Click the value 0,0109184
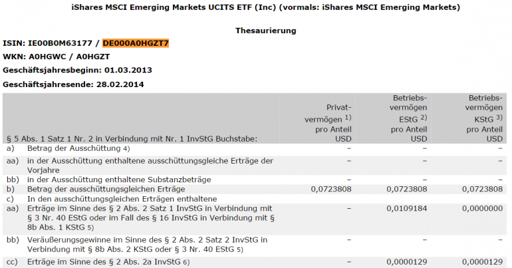Image resolution: width=512 pixels, height=268 pixels. pyautogui.click(x=407, y=208)
